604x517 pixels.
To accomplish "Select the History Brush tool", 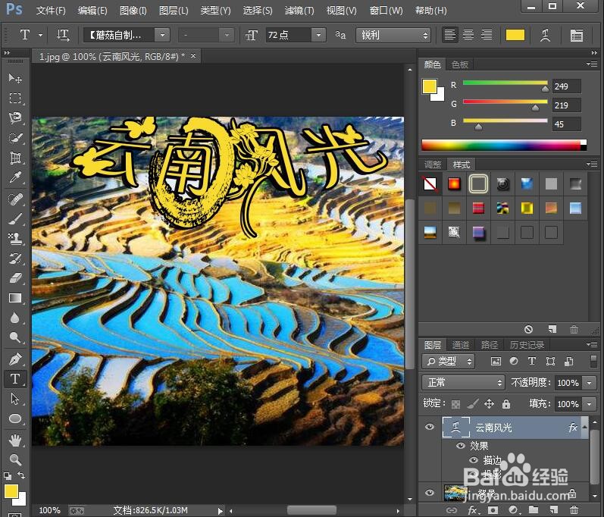I will [x=15, y=258].
